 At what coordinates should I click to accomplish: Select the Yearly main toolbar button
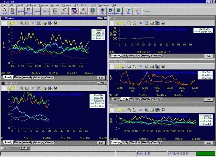tap(37, 11)
